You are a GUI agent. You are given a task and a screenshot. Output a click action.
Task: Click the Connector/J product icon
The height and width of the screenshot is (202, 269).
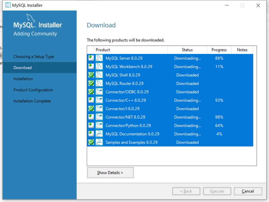(x=99, y=109)
